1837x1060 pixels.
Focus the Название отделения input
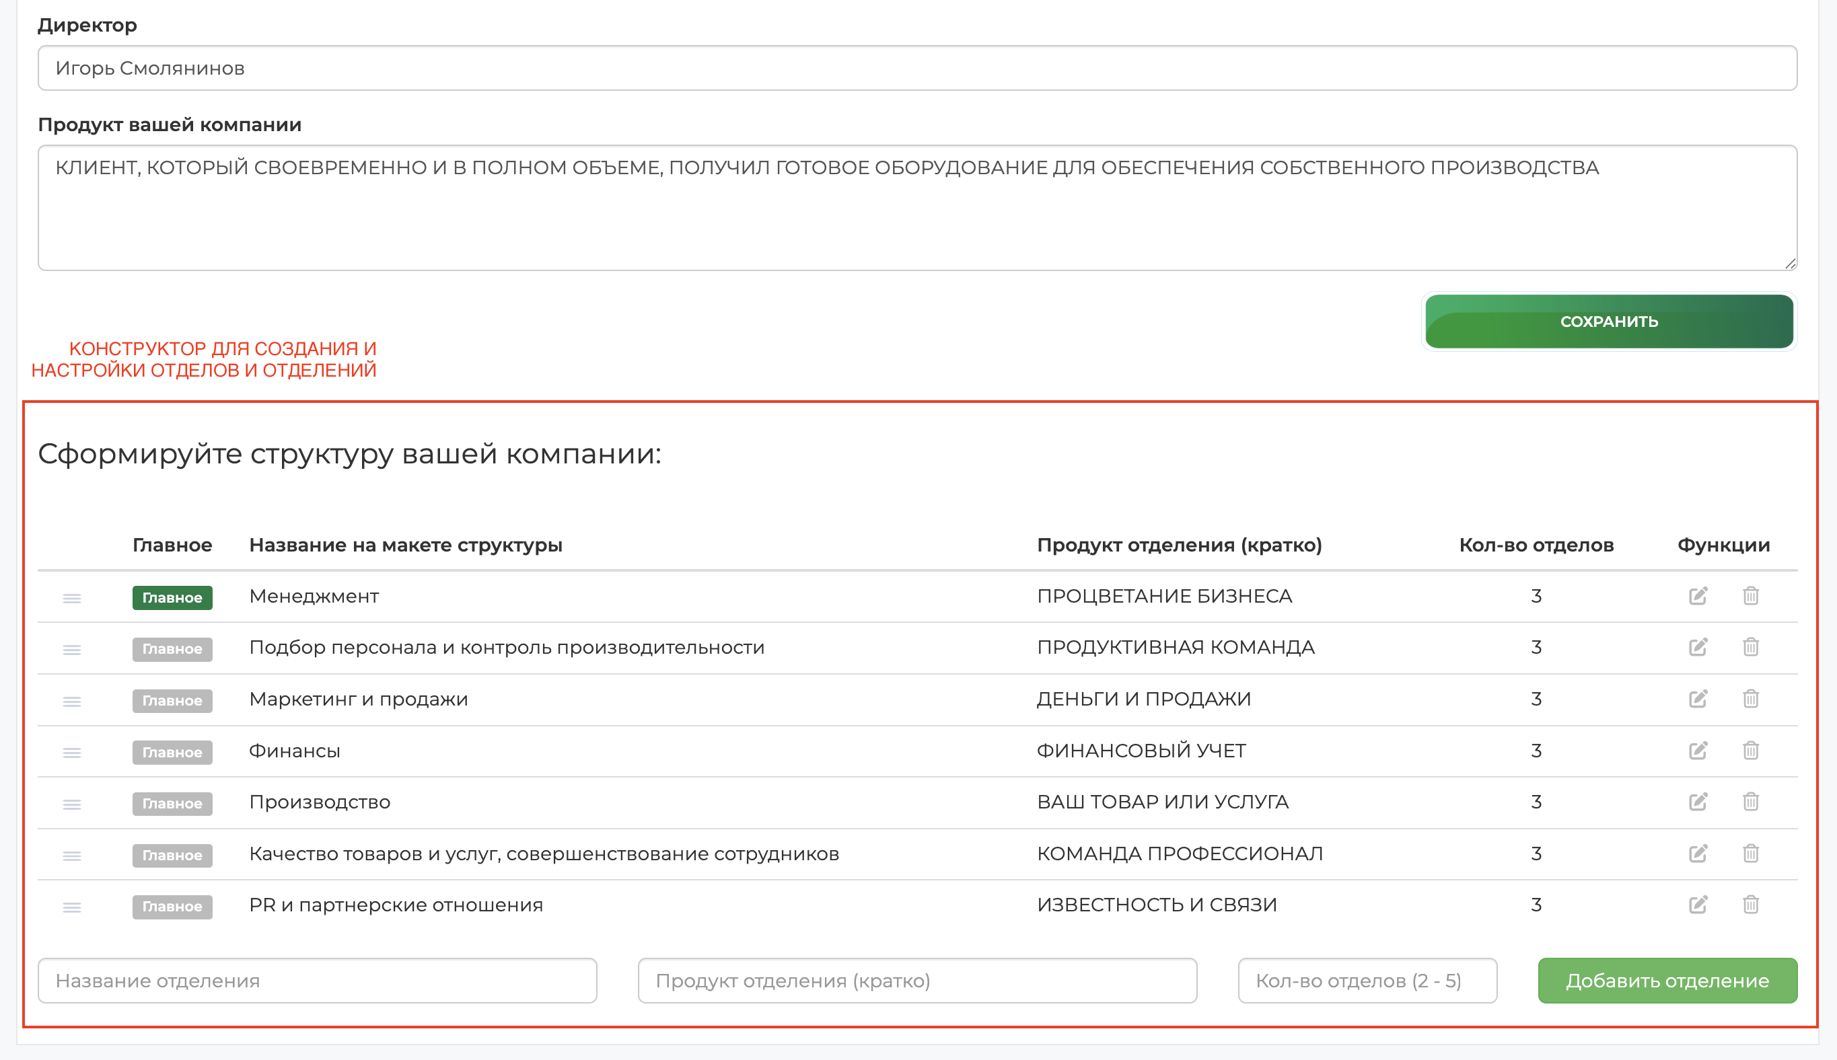tap(318, 981)
